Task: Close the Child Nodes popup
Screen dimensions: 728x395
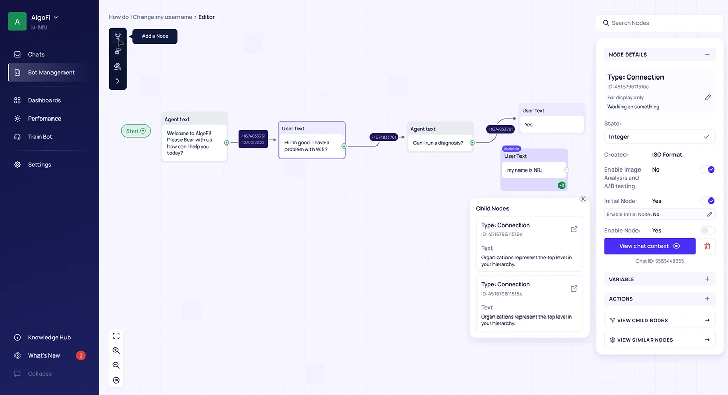Action: (x=583, y=199)
